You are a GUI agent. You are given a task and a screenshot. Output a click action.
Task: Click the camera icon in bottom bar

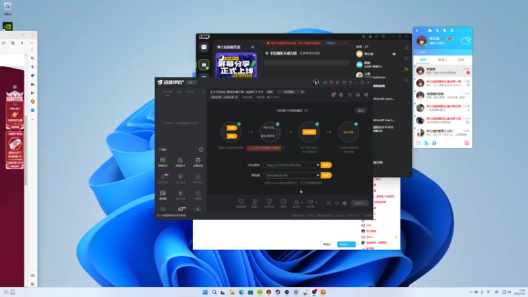tap(255, 202)
